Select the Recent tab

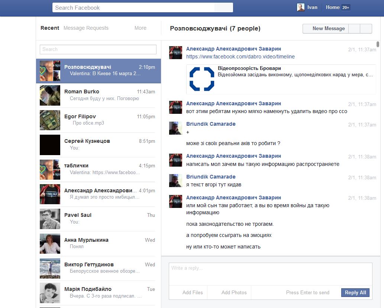(x=50, y=28)
